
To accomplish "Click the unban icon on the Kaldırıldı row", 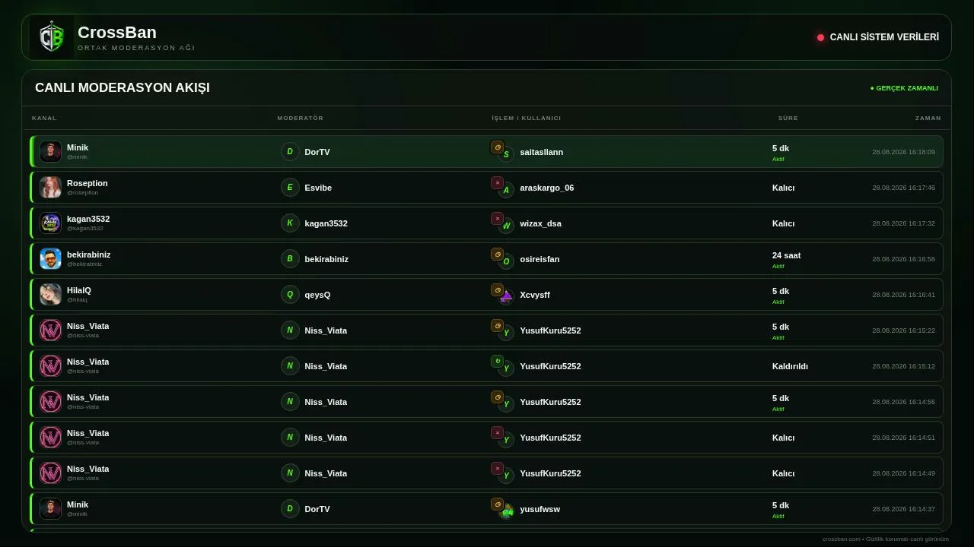I will coord(497,362).
